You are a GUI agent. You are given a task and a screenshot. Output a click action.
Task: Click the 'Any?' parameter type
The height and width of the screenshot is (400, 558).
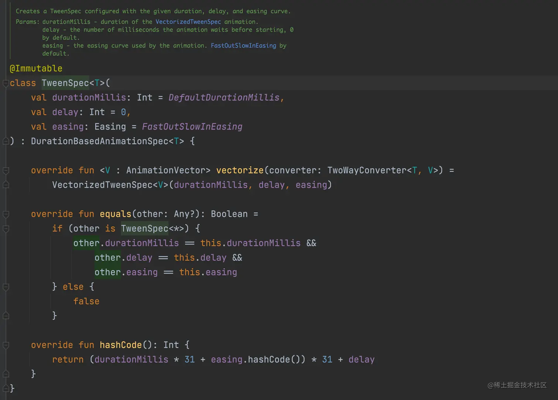[184, 214]
